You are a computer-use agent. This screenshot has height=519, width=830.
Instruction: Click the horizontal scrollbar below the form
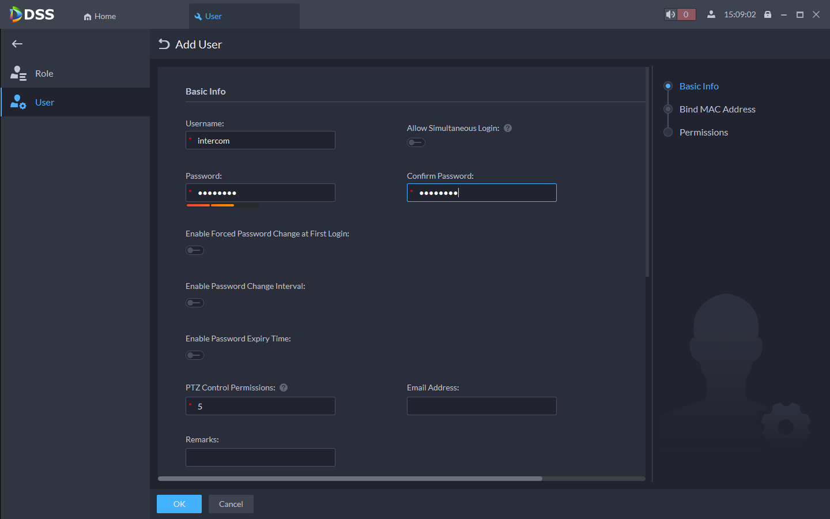pyautogui.click(x=350, y=479)
